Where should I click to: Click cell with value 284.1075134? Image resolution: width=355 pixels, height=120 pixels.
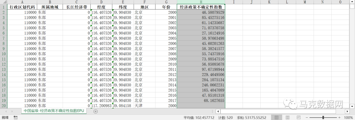coord(201,80)
